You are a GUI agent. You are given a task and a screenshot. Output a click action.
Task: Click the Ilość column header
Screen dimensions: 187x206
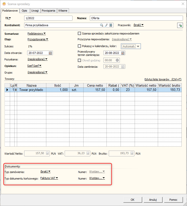click(58, 85)
